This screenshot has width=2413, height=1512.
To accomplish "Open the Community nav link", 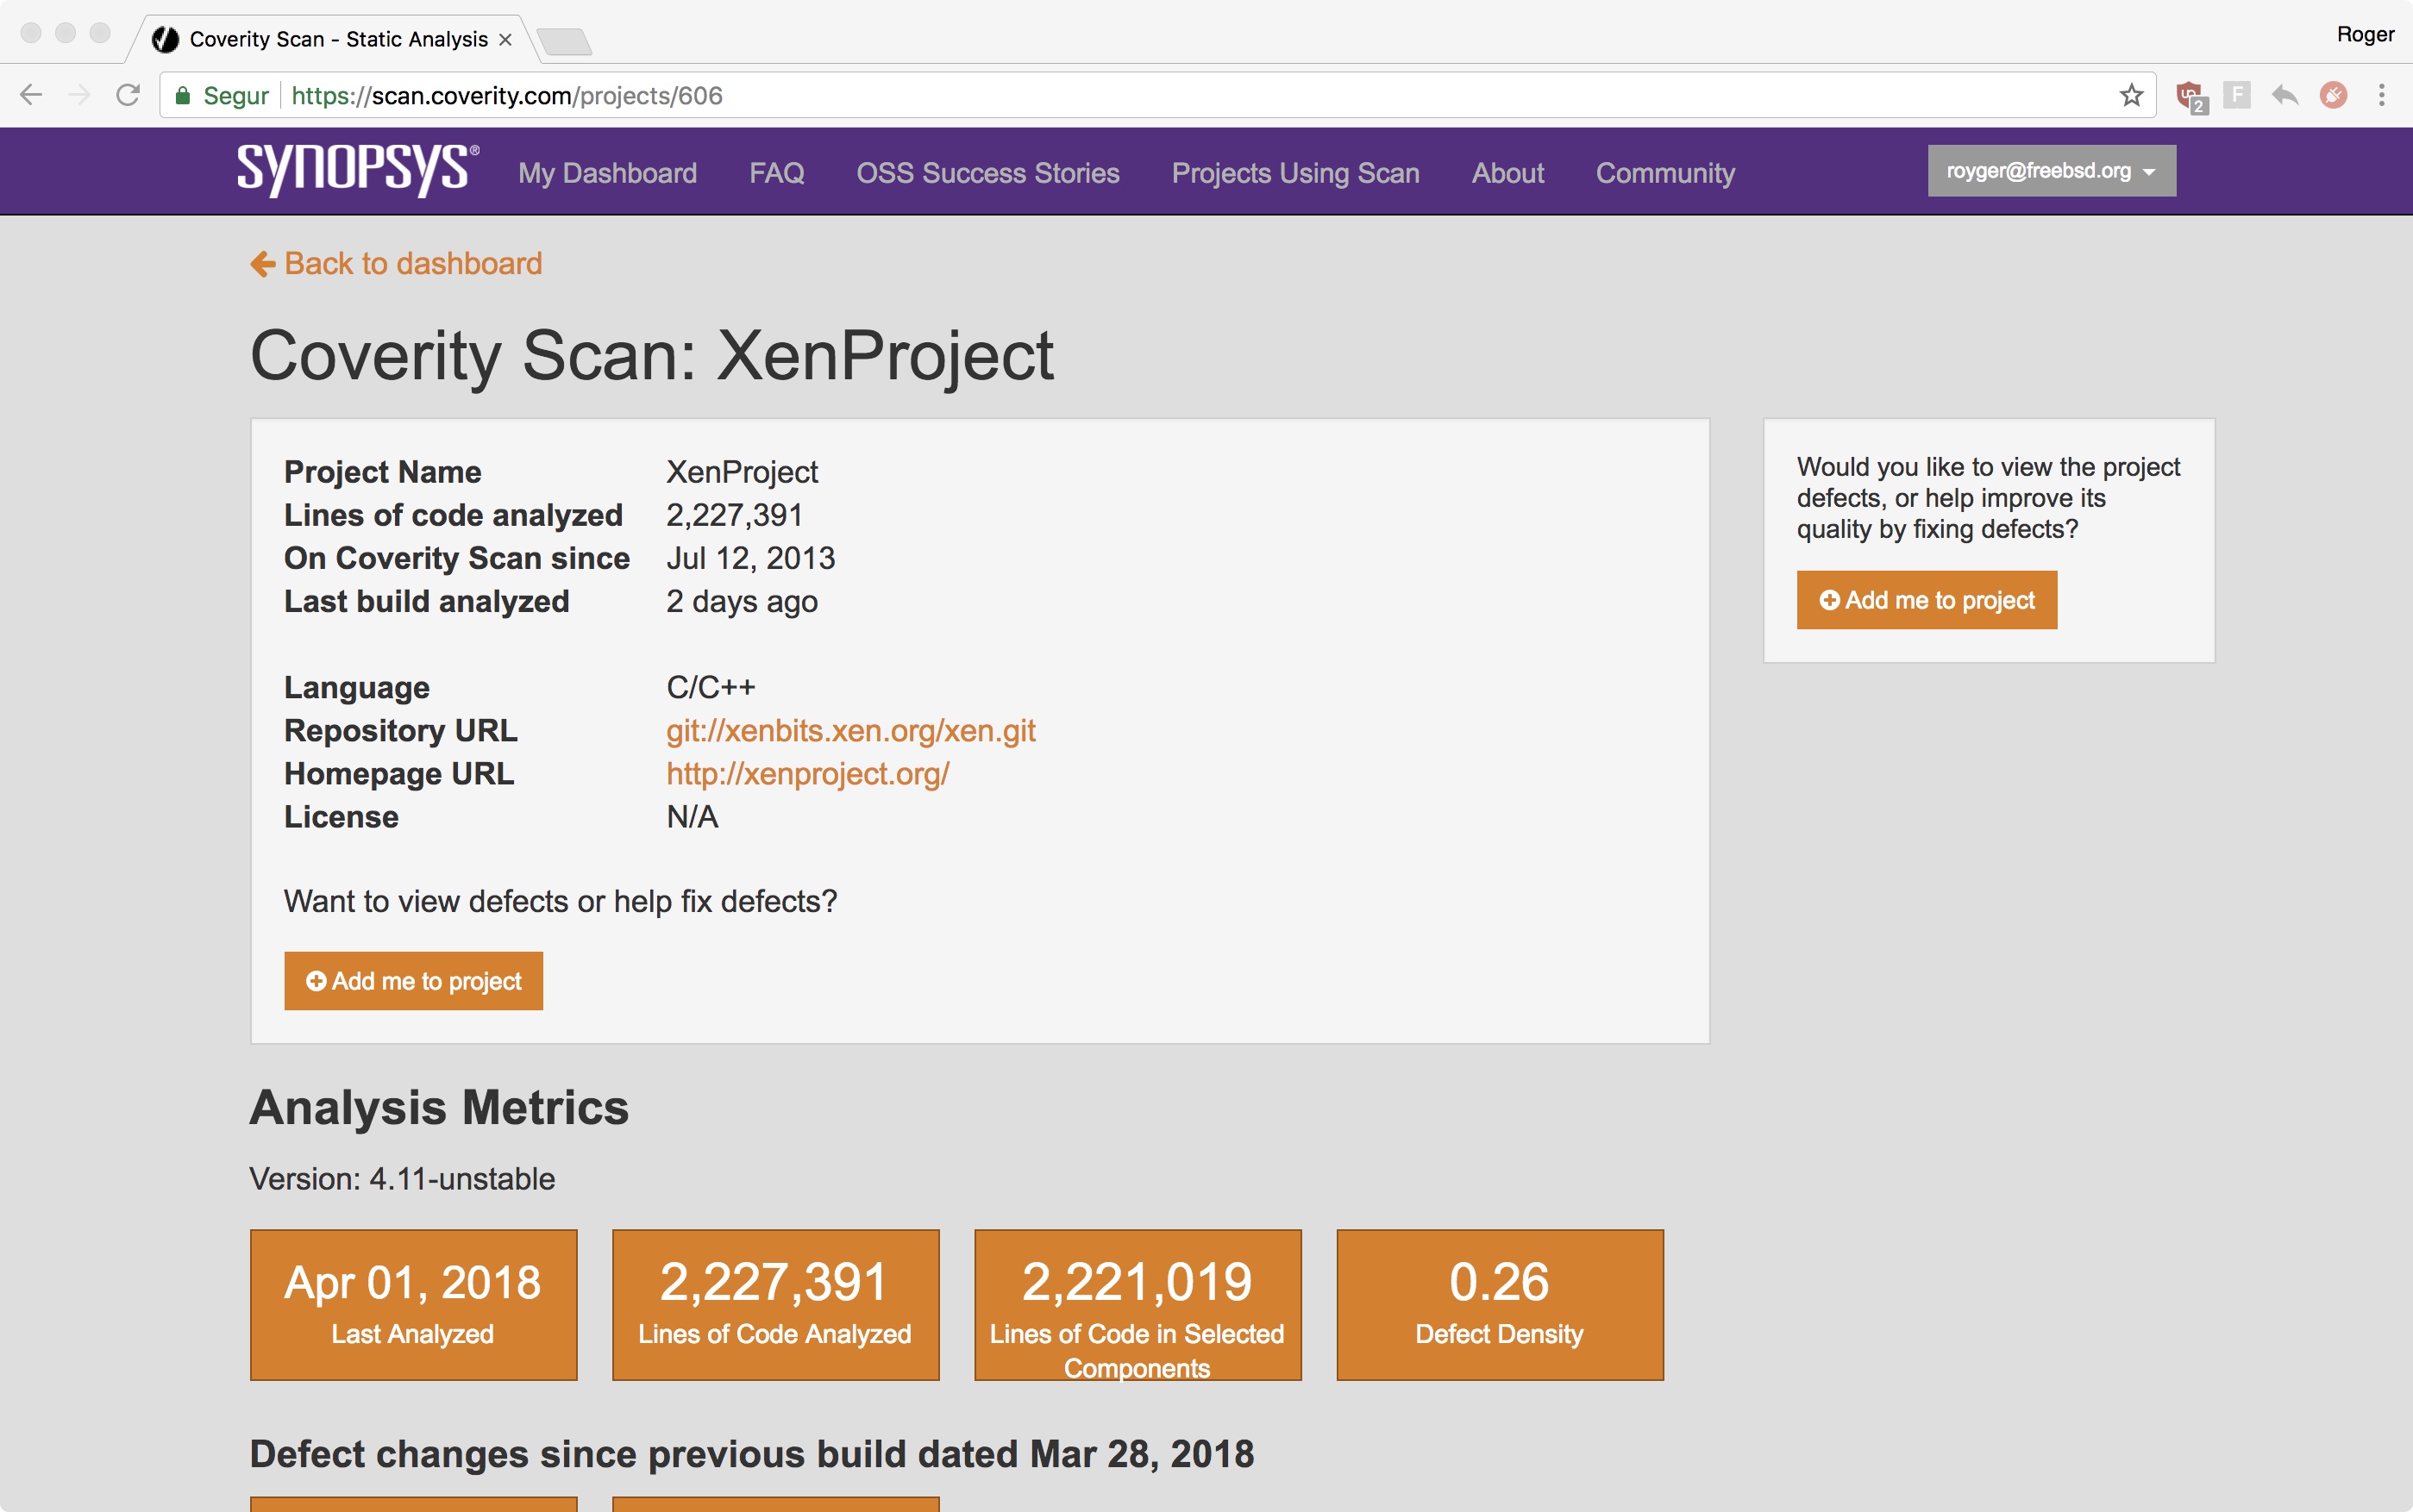I will pyautogui.click(x=1664, y=173).
